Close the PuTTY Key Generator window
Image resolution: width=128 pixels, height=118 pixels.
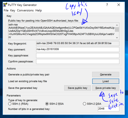119,5
